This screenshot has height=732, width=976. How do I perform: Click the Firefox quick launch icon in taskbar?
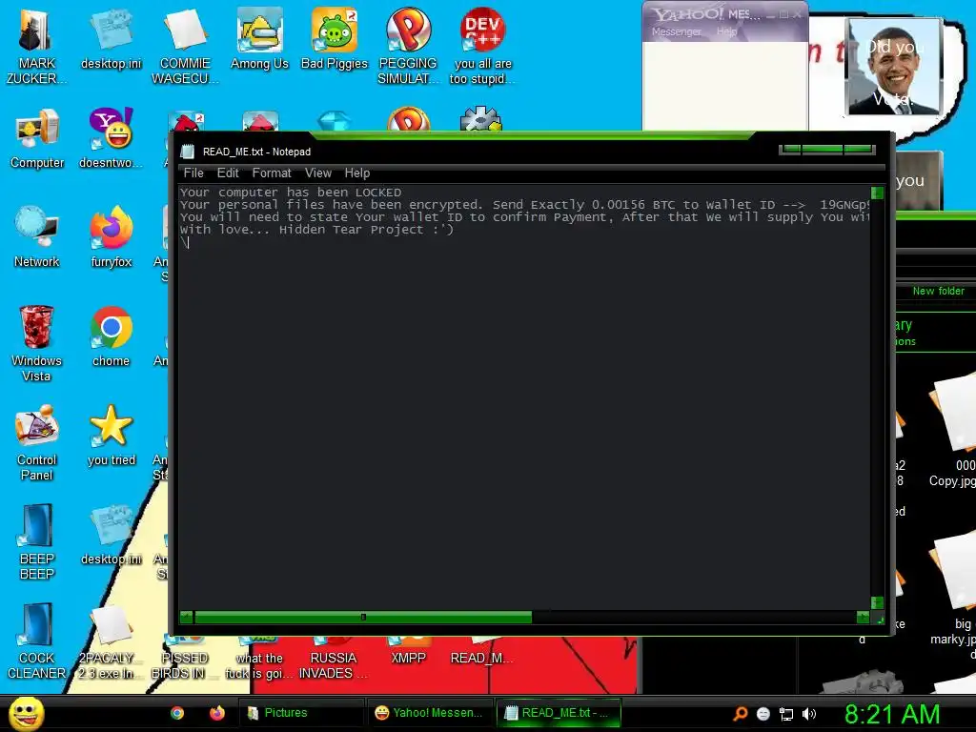217,713
